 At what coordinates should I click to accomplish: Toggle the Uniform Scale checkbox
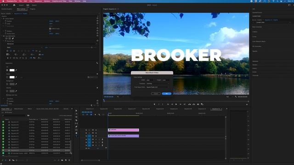coord(50,28)
